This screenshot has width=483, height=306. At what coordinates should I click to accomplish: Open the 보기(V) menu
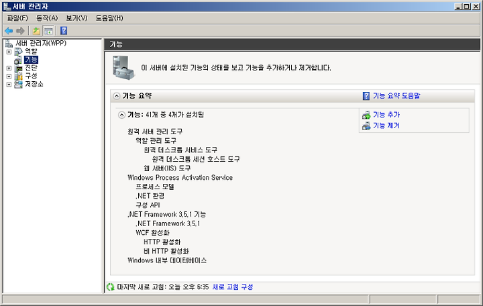[76, 18]
